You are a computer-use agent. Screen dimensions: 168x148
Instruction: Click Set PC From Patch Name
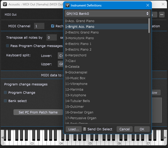click(x=38, y=112)
